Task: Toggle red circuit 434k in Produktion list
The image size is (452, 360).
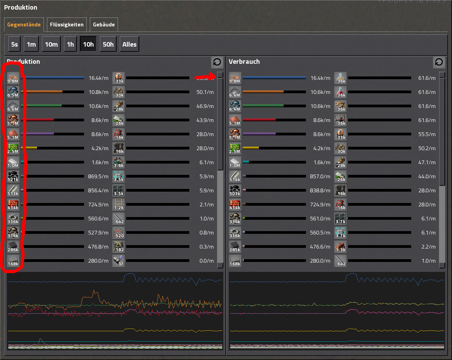Action: tap(13, 204)
